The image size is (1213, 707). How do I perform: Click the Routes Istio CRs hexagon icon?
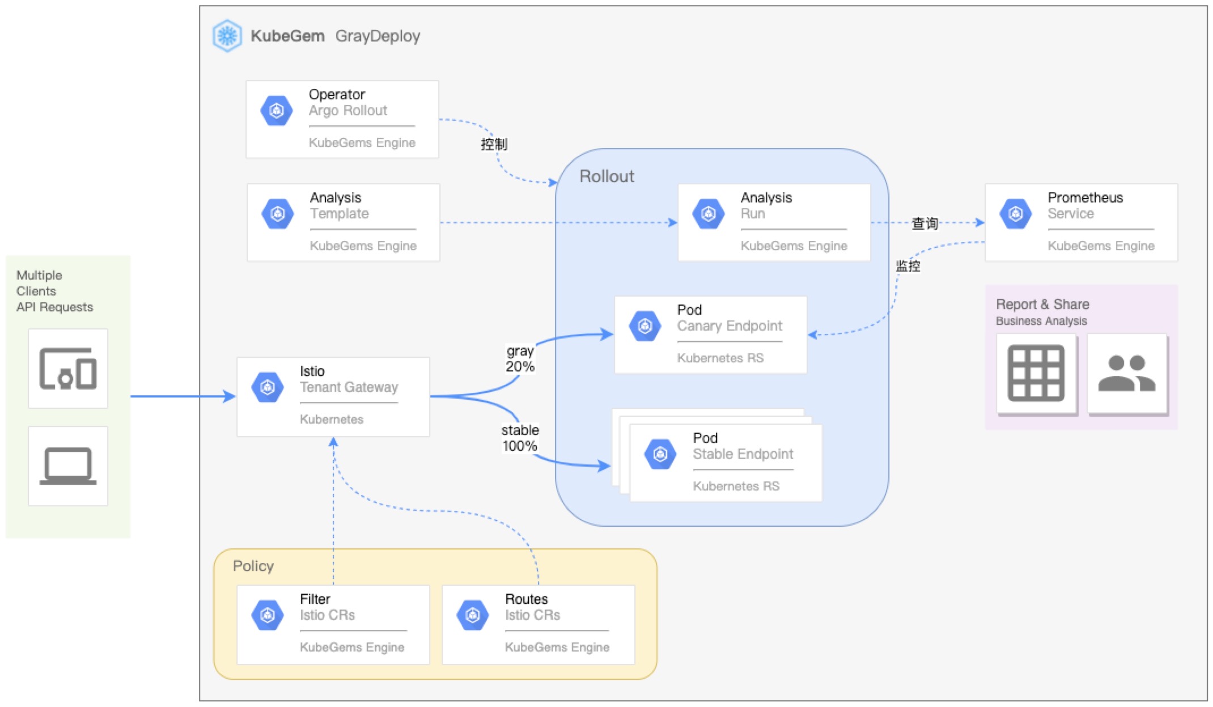[473, 615]
